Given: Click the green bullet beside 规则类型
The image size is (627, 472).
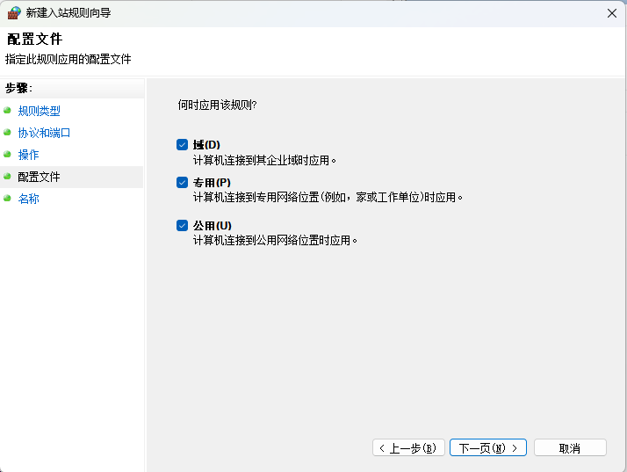Looking at the screenshot, I should (x=7, y=110).
